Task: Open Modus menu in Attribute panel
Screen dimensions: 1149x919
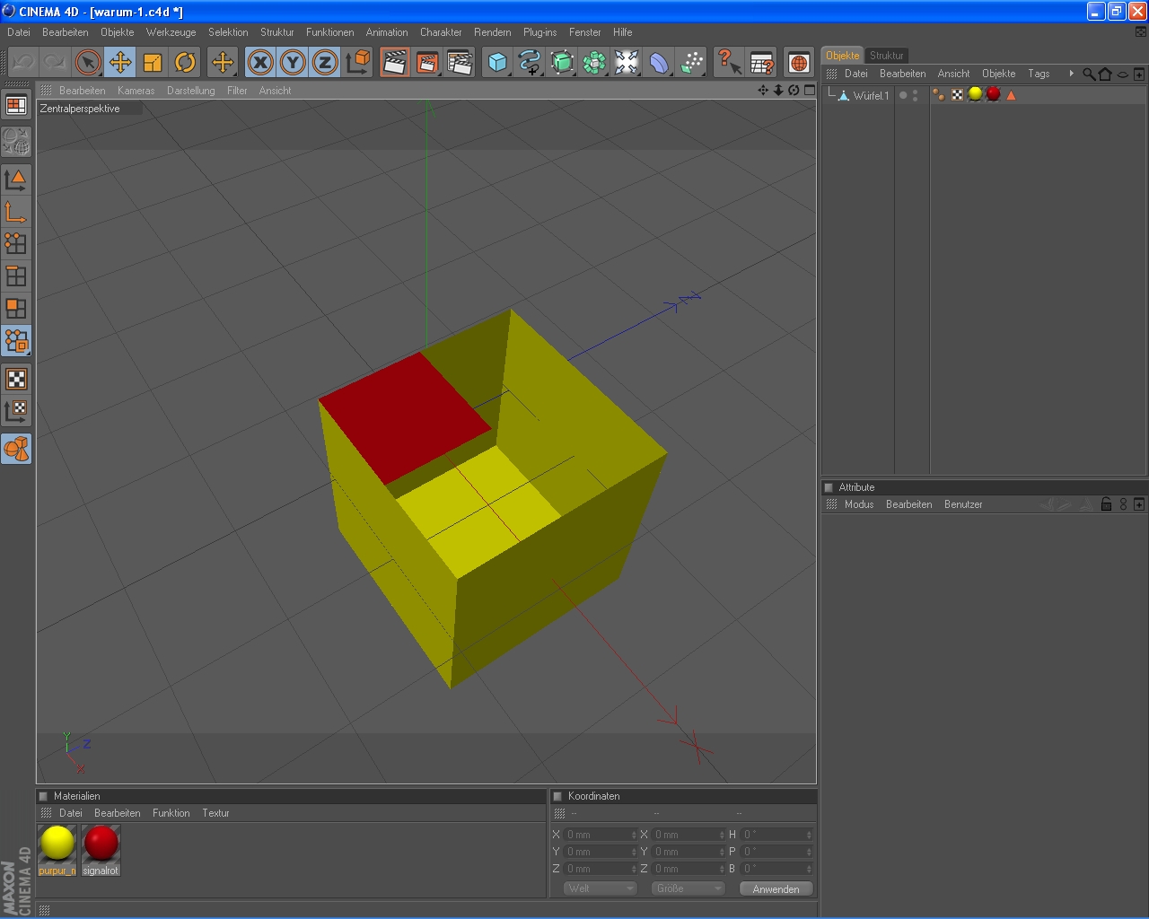Action: click(859, 504)
